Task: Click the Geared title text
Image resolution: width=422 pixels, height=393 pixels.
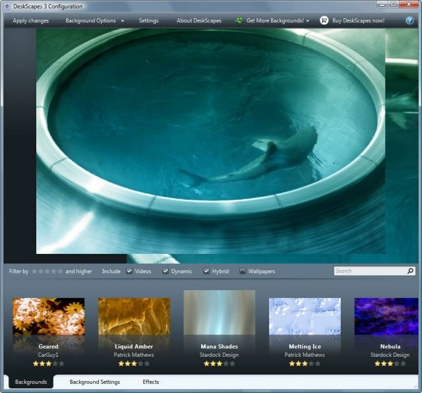Action: [48, 346]
